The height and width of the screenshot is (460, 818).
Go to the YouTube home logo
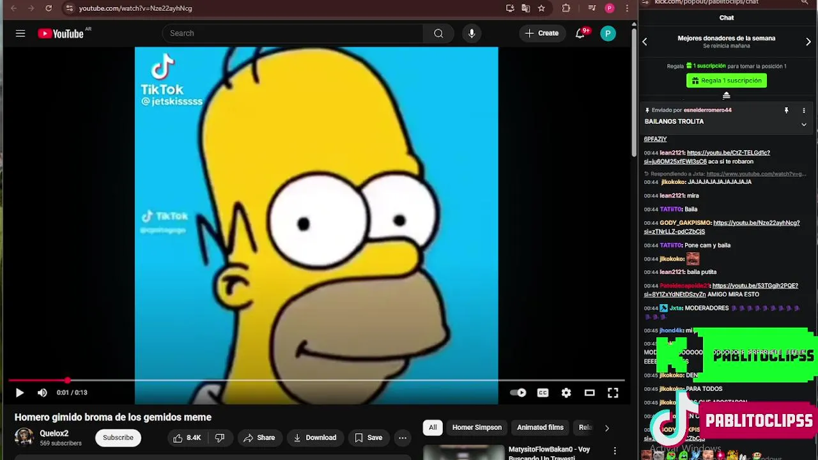(x=61, y=33)
